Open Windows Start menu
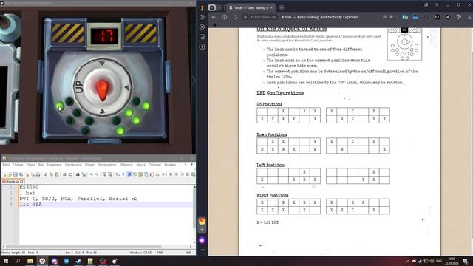473x266 pixels. (x=5, y=261)
